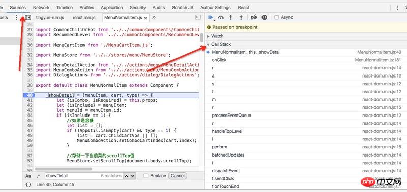Open the Author Settings tab
Image resolution: width=407 pixels, height=192 pixels.
pyautogui.click(x=215, y=8)
